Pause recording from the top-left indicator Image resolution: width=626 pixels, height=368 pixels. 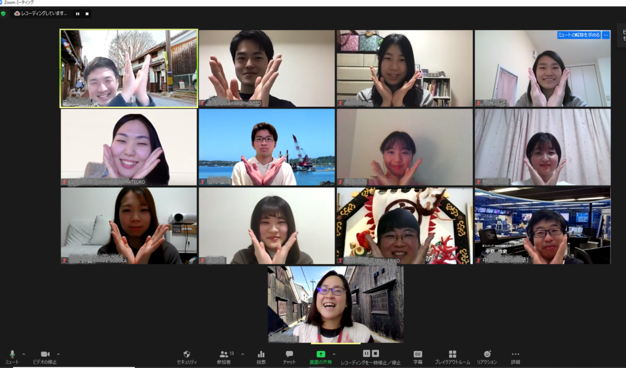click(x=77, y=14)
